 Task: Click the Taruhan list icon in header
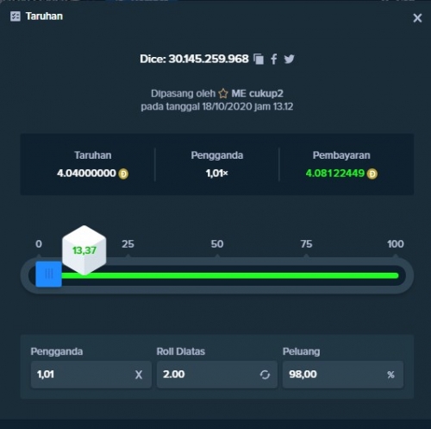click(x=16, y=16)
